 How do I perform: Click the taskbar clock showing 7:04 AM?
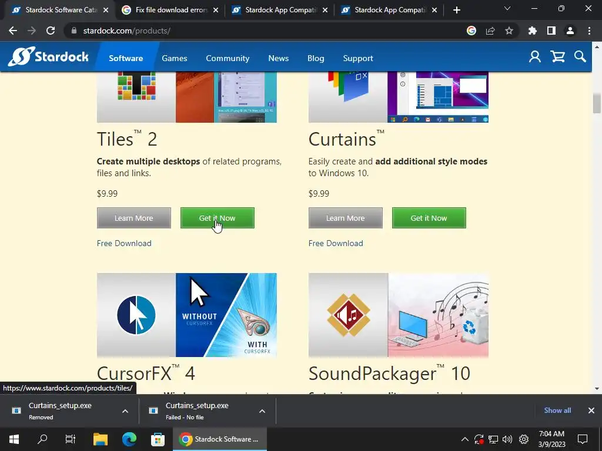pyautogui.click(x=551, y=439)
